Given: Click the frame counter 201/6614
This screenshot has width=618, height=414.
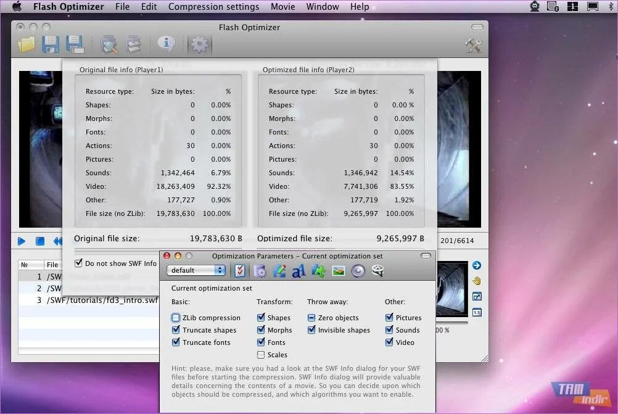Looking at the screenshot, I should coord(457,241).
